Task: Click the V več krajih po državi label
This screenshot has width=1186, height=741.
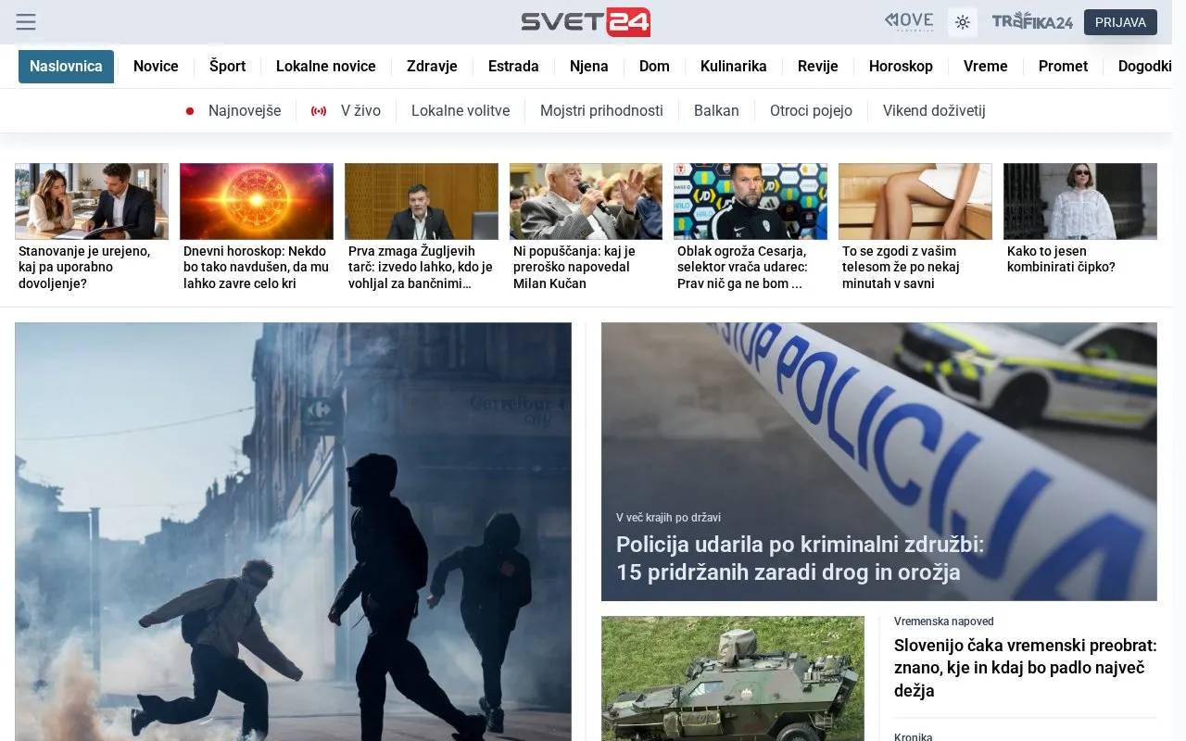Action: [668, 518]
